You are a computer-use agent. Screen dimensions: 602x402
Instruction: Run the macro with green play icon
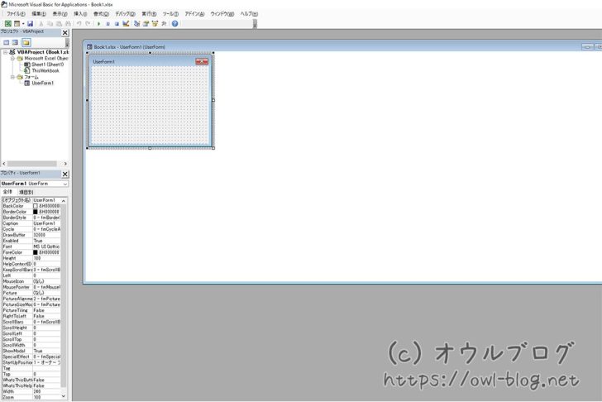point(98,24)
